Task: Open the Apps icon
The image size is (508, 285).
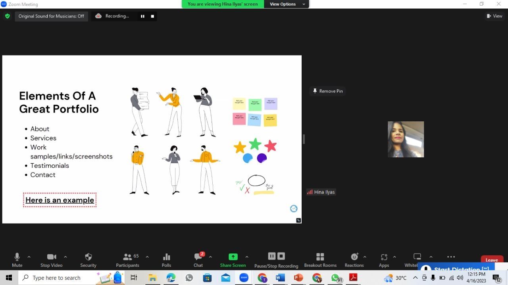Action: pyautogui.click(x=384, y=260)
